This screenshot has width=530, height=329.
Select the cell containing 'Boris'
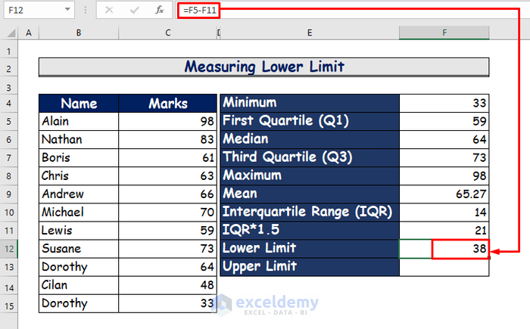[79, 158]
